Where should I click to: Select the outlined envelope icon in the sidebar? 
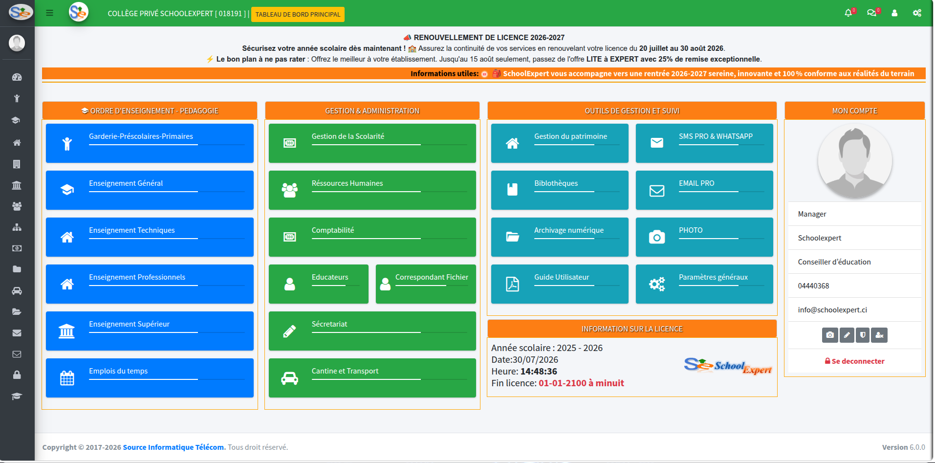coord(17,354)
